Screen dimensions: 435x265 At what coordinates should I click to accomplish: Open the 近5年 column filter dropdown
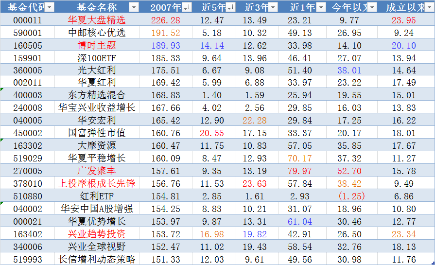(231, 7)
